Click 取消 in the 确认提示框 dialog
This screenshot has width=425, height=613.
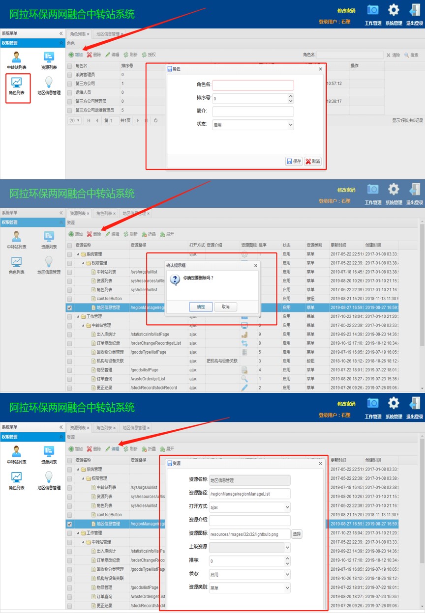[x=225, y=306]
